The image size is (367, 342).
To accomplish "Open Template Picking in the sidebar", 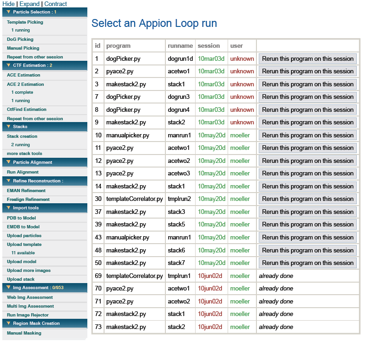I will [x=25, y=22].
